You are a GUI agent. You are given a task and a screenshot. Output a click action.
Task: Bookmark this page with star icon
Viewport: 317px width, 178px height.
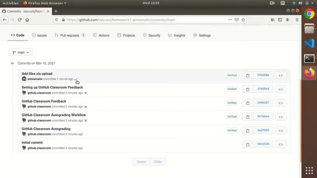coord(243,20)
